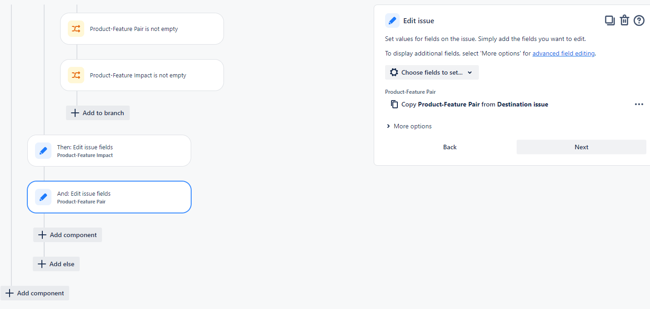Viewport: 650px width, 309px height.
Task: Click the Back button
Action: 450,147
